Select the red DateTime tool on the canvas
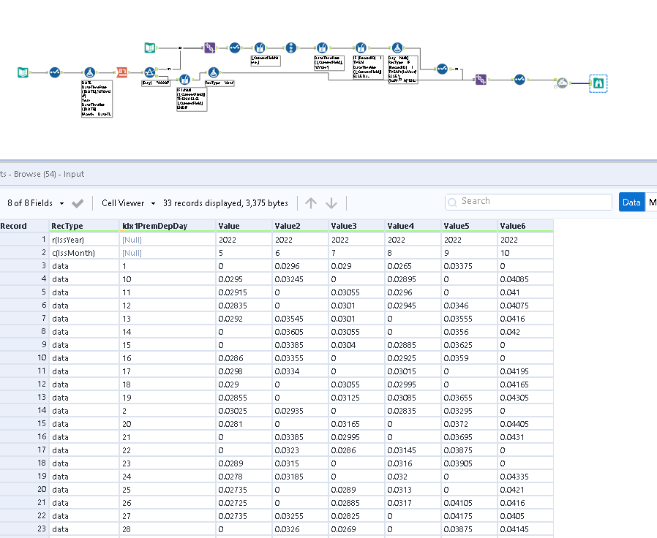The height and width of the screenshot is (538, 657). click(x=121, y=70)
